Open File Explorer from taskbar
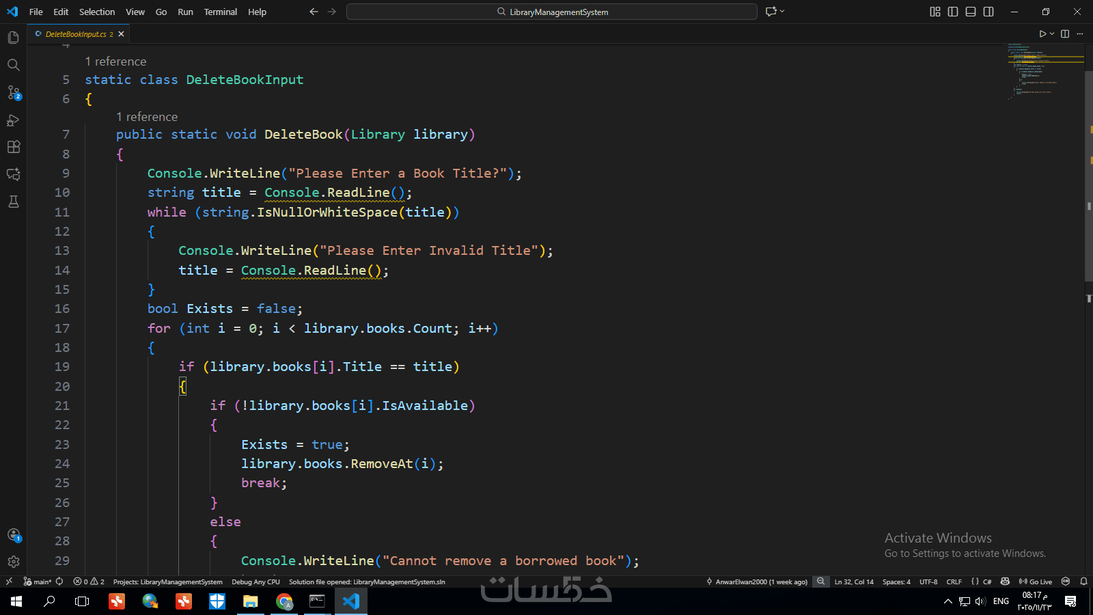1093x615 pixels. click(251, 601)
